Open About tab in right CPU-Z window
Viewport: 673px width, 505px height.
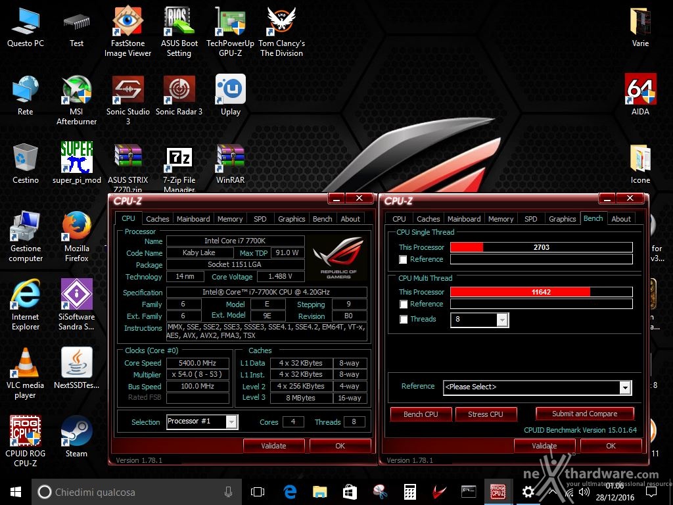[x=621, y=219]
